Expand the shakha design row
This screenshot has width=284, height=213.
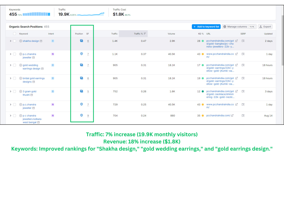pos(11,41)
